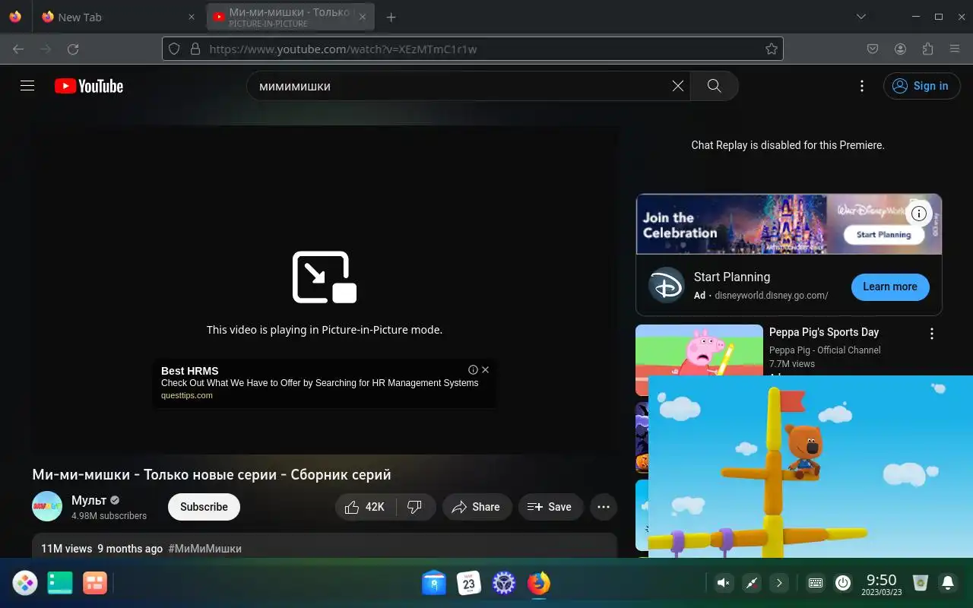Screen dimensions: 973x608
Task: Bookmark this page with star icon
Action: (x=771, y=49)
